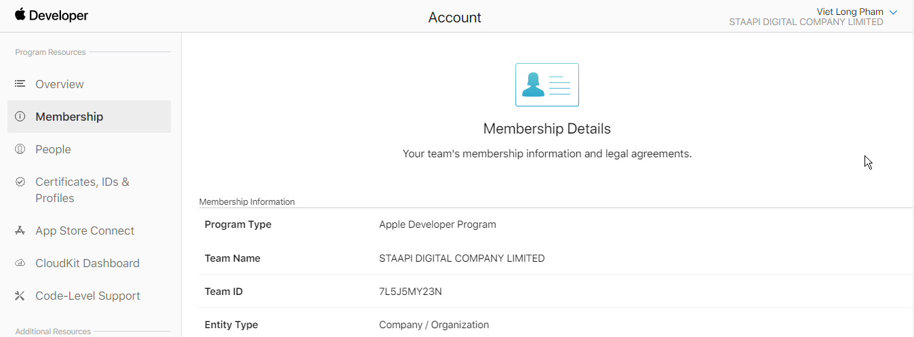Click the People person icon in sidebar
This screenshot has height=337, width=914.
click(20, 149)
